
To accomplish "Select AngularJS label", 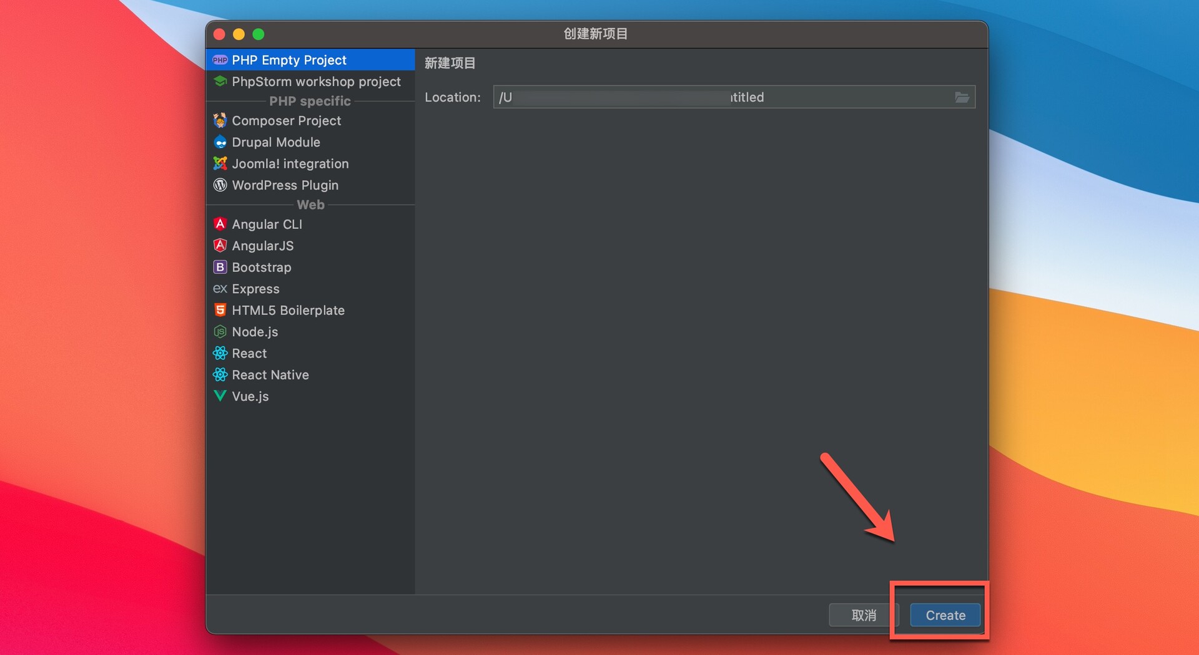I will click(x=263, y=246).
